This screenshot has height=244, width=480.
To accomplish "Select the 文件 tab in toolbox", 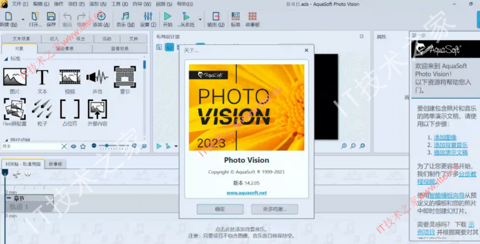I will pyautogui.click(x=134, y=39).
